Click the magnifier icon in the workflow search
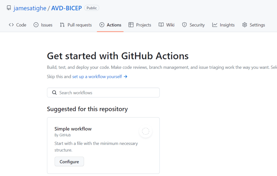Screen dimensions: 277x176 [x=54, y=93]
